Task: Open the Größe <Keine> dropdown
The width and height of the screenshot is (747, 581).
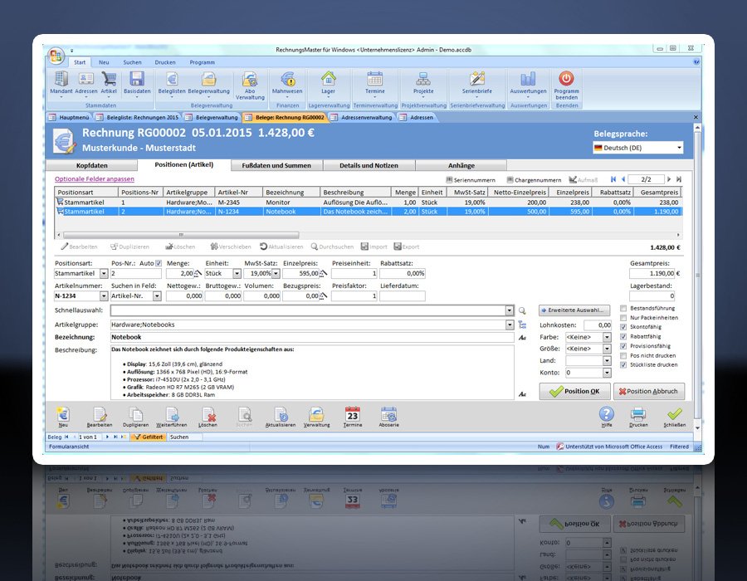Action: click(607, 349)
